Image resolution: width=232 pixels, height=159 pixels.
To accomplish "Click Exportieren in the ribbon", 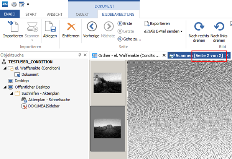I will coord(157,24).
